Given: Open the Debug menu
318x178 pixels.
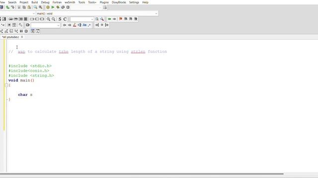Looking at the screenshot, I should (x=45, y=2).
